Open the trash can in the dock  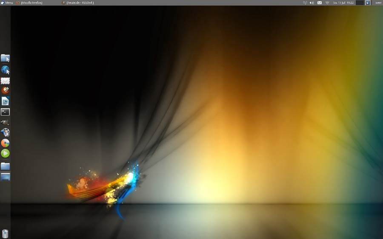5,233
